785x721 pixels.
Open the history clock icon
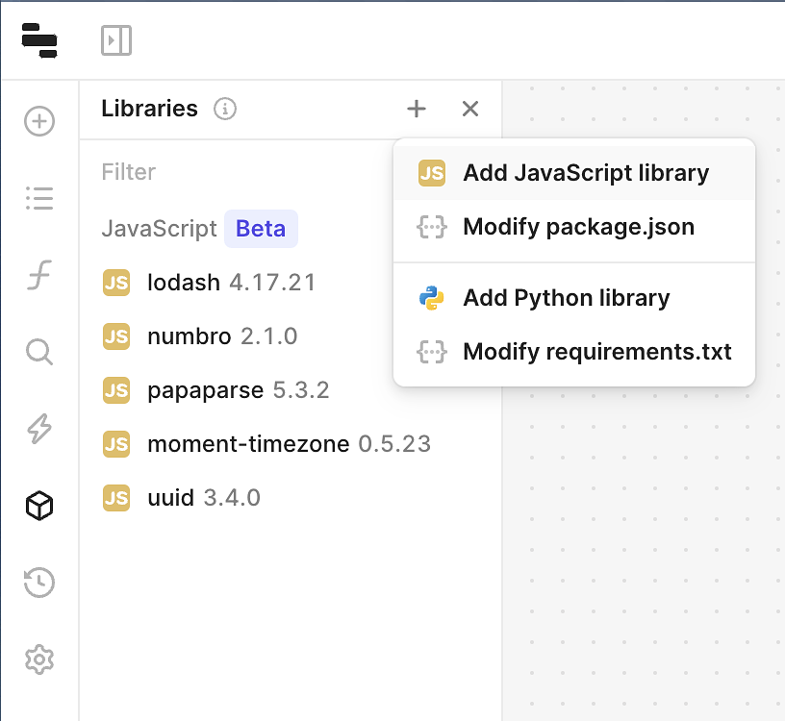click(38, 583)
